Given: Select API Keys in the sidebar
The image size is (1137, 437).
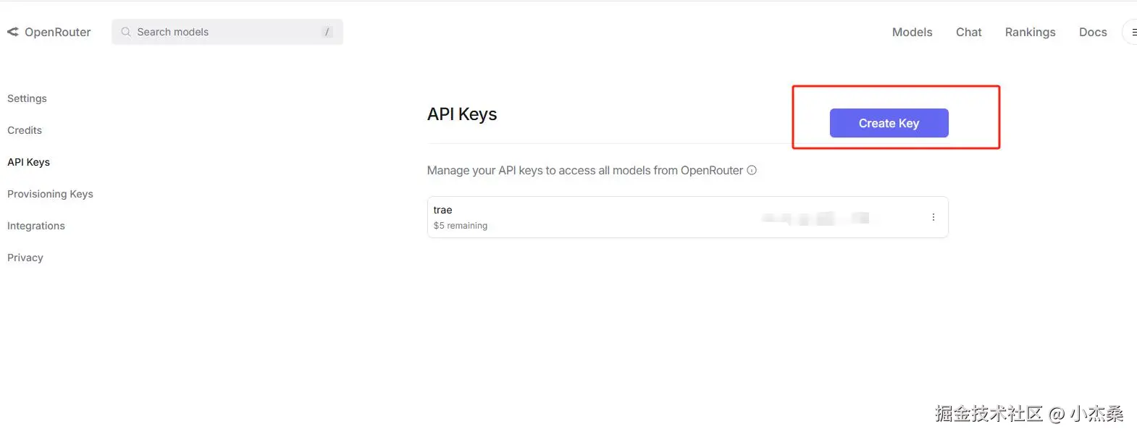Looking at the screenshot, I should (28, 162).
